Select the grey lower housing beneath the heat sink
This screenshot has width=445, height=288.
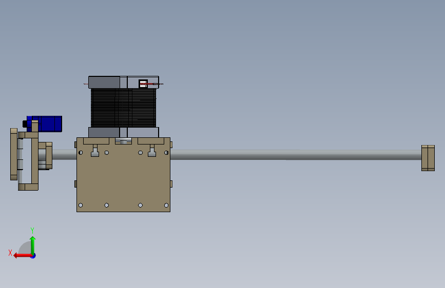pyautogui.click(x=124, y=132)
